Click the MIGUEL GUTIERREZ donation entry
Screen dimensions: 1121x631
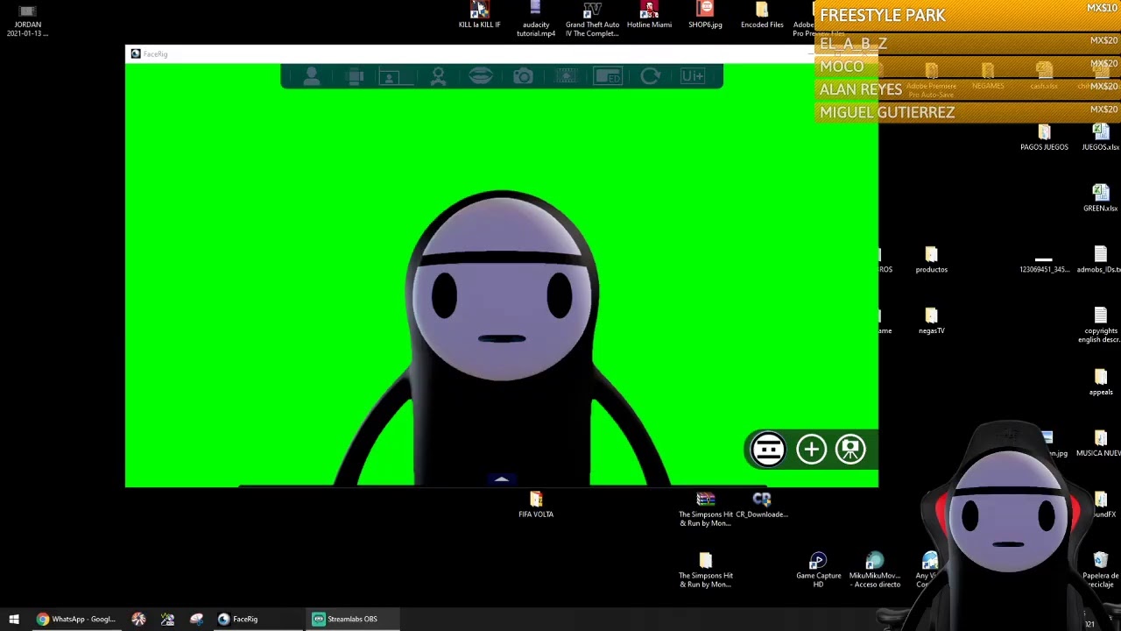(968, 112)
